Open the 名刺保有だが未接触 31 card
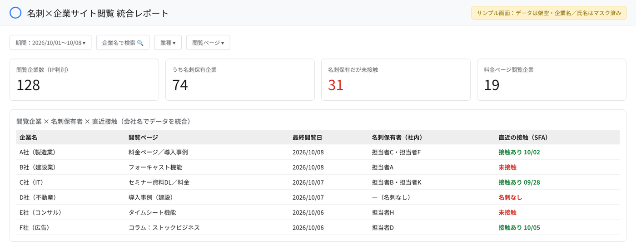This screenshot has width=636, height=250. (396, 79)
